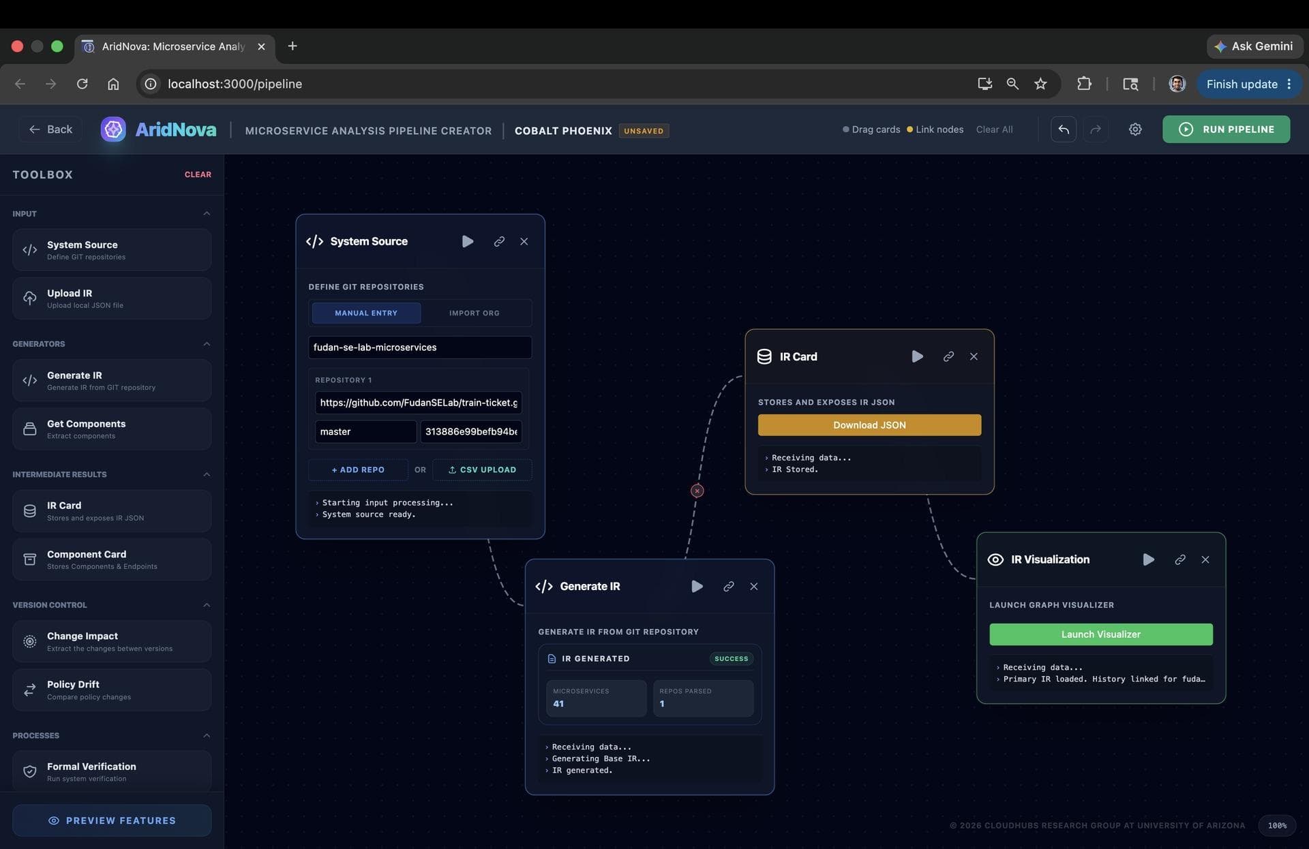Click the link icon on System Source card

(499, 241)
